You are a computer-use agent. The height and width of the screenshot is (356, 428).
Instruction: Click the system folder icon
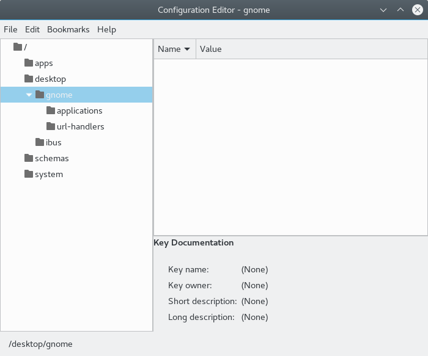[29, 174]
